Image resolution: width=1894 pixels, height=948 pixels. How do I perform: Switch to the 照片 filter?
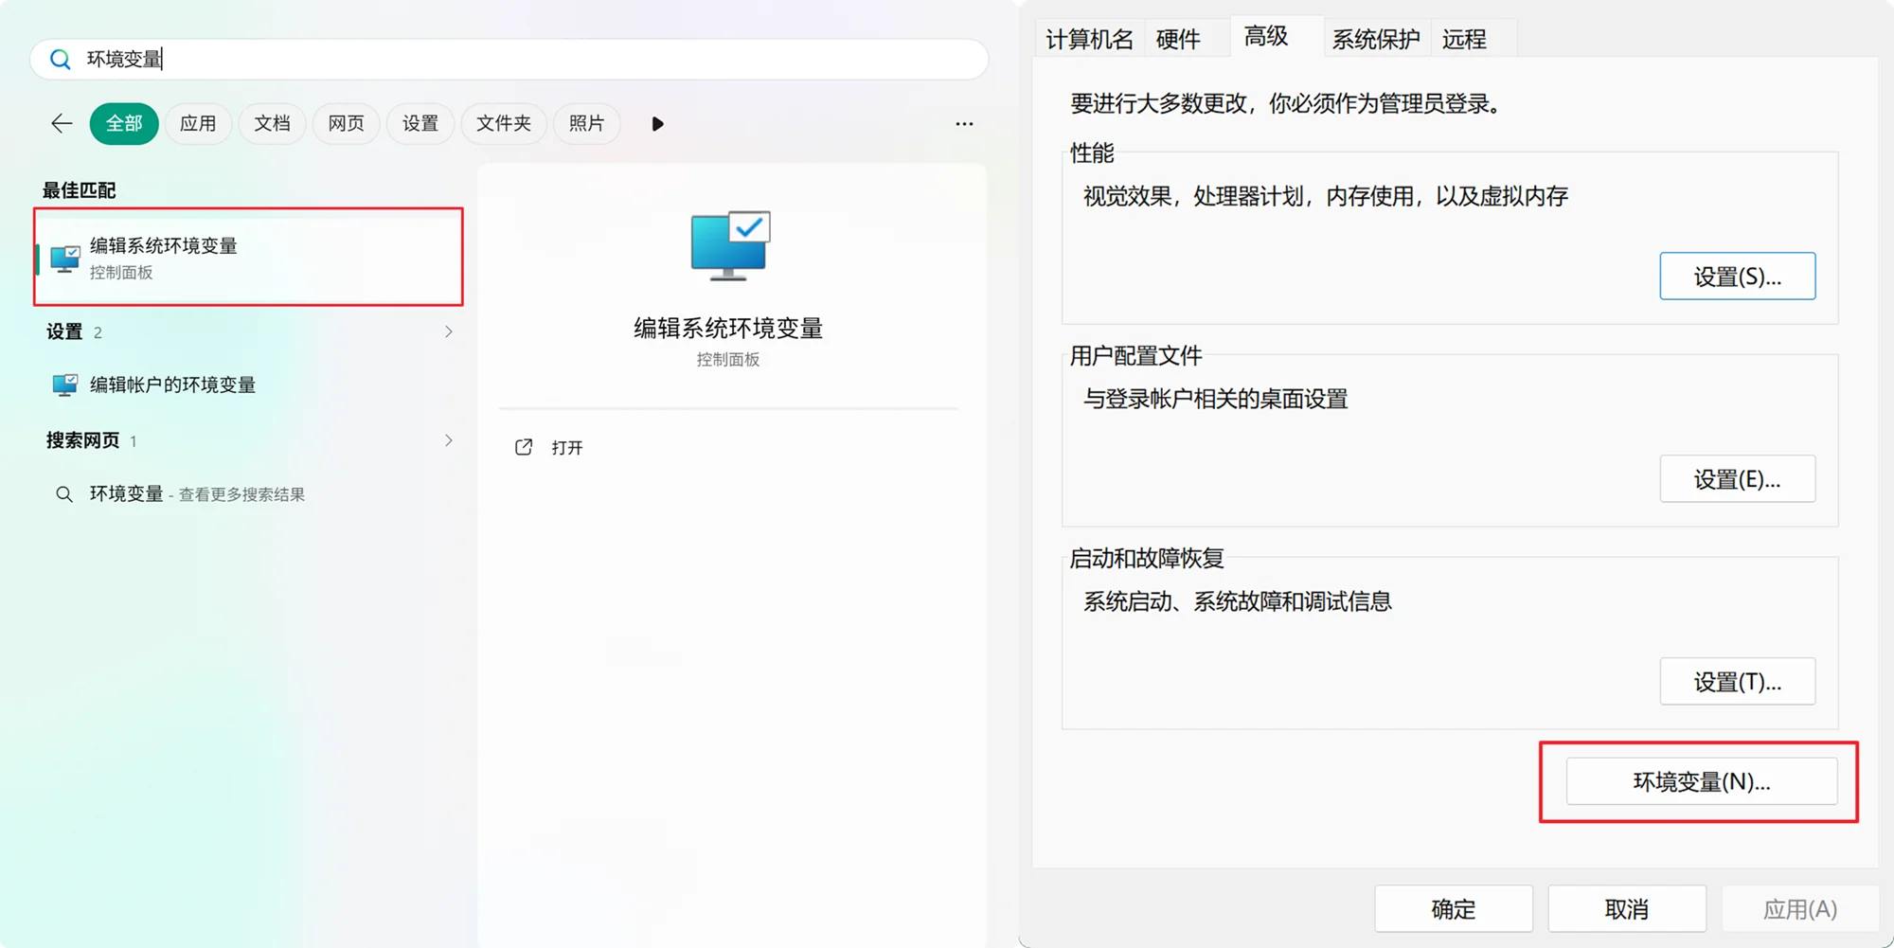[586, 124]
